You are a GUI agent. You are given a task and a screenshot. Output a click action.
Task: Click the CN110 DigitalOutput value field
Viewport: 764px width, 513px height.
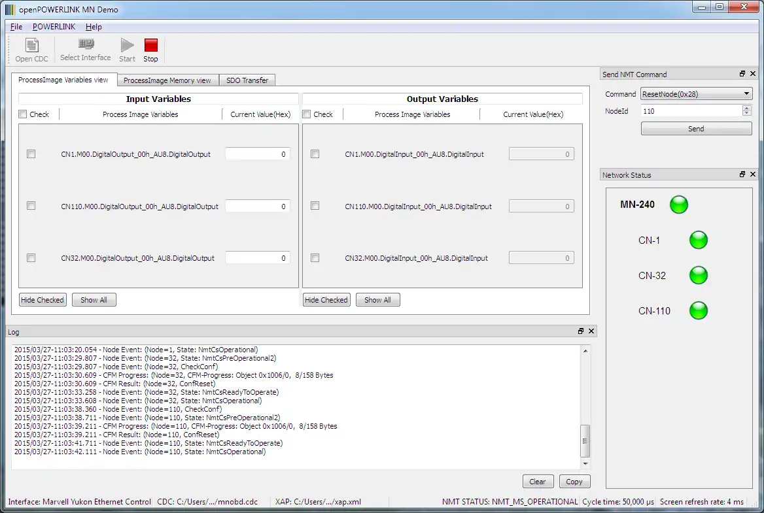pyautogui.click(x=258, y=206)
